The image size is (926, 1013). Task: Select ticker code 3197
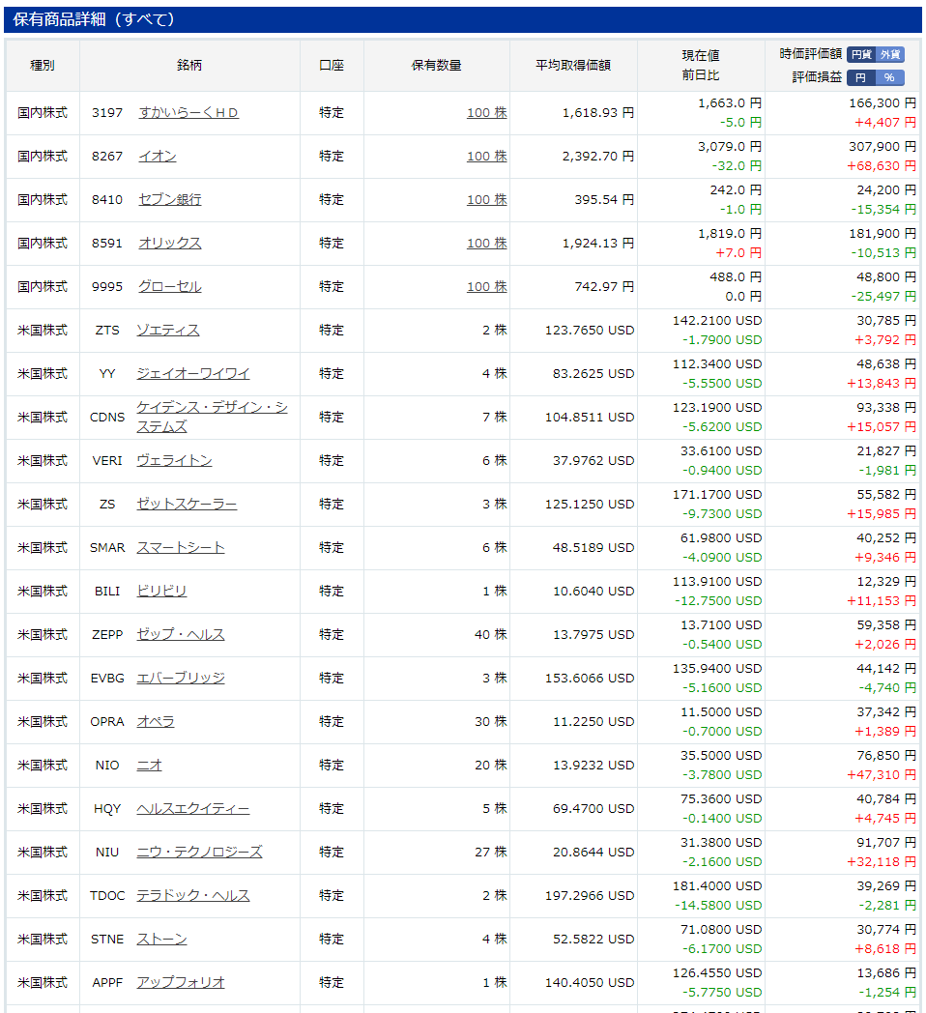tap(106, 112)
